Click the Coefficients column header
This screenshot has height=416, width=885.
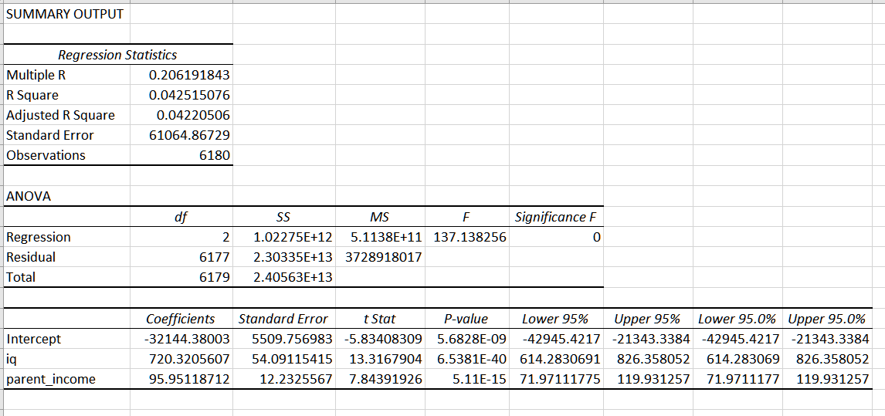181,319
